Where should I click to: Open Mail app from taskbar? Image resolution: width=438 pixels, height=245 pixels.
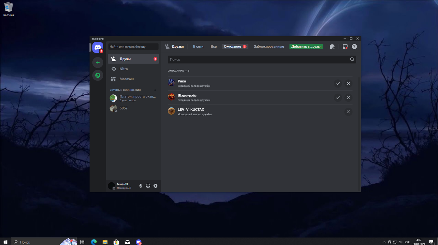tap(127, 242)
